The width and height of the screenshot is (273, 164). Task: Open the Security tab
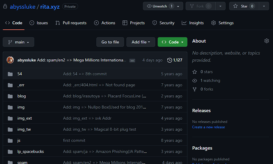click(163, 23)
